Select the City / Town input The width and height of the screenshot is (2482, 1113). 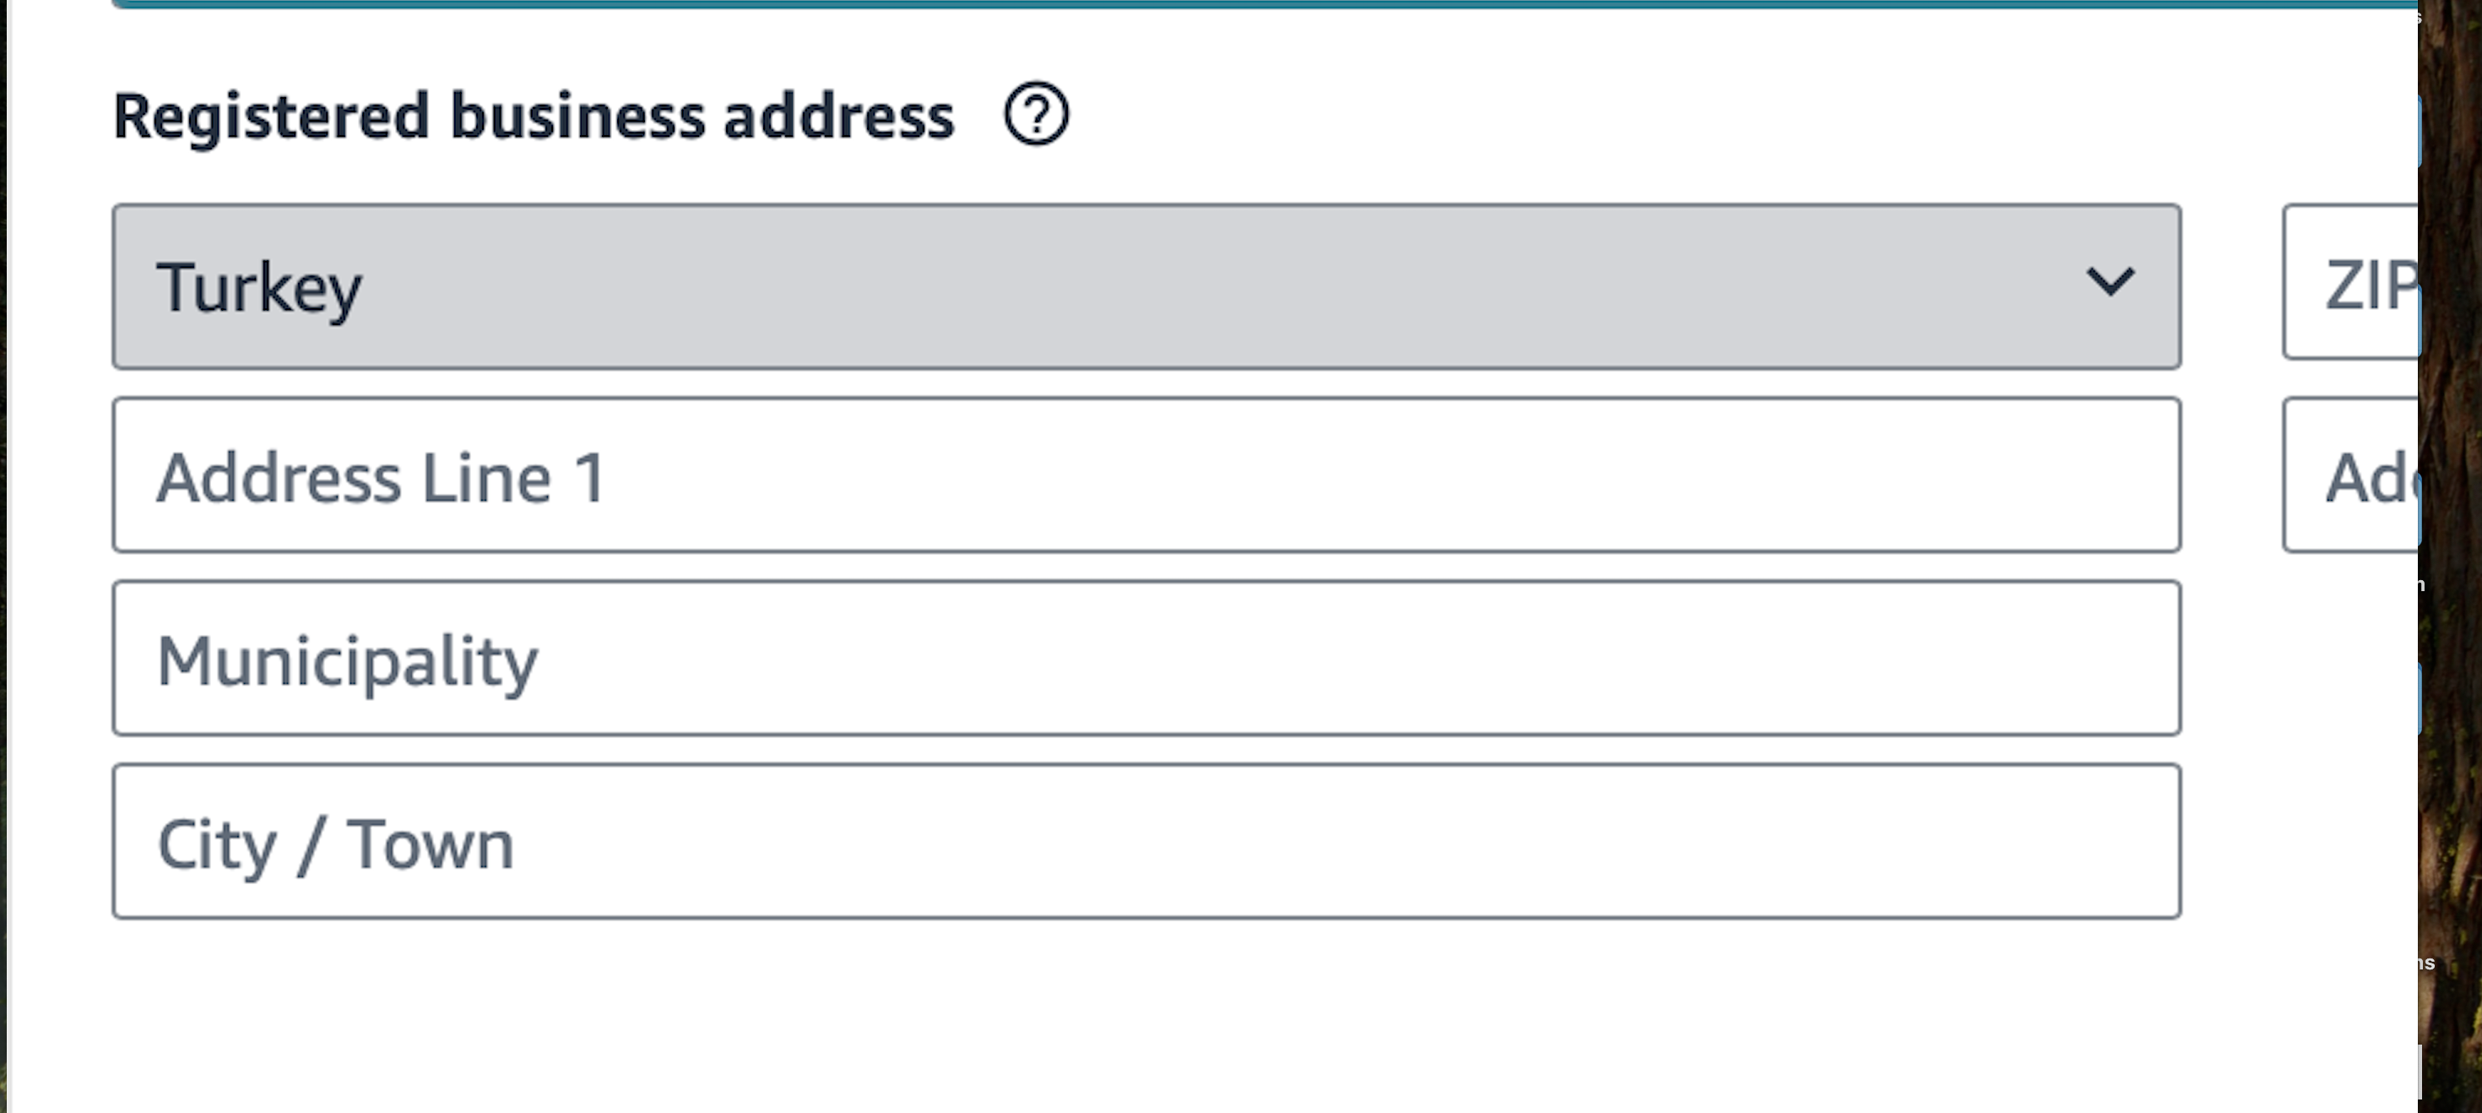1146,841
